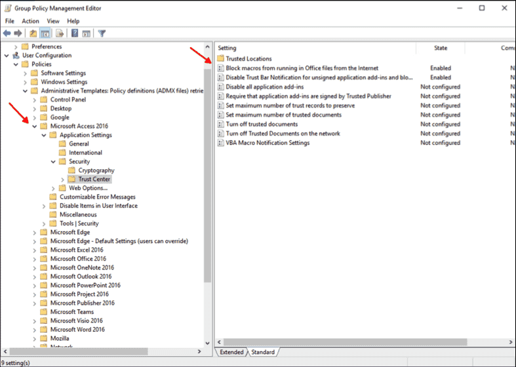Click the Forward arrow toolbar icon

[x=18, y=33]
